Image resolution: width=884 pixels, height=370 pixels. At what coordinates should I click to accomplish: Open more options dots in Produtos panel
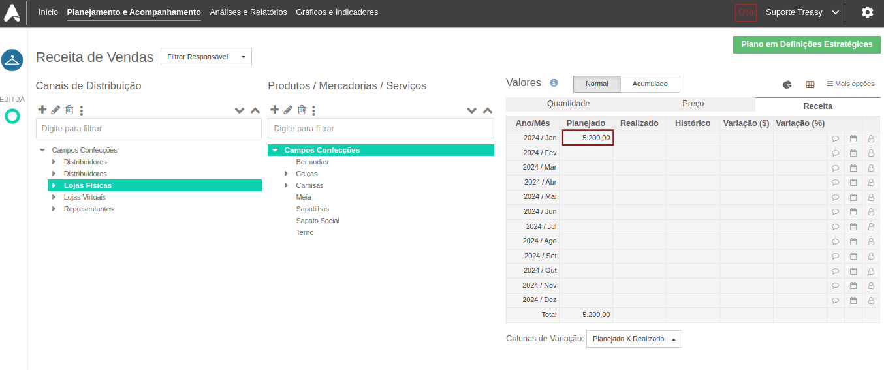pos(314,111)
